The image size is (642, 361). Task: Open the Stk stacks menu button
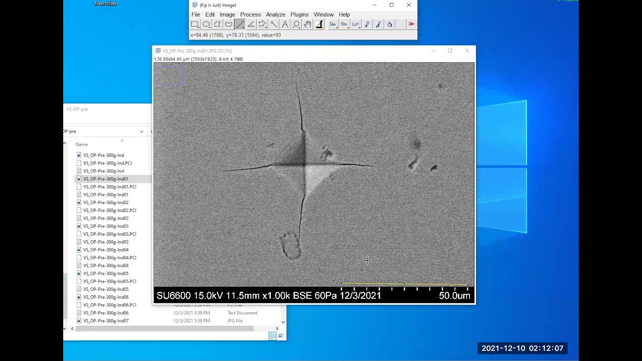344,24
